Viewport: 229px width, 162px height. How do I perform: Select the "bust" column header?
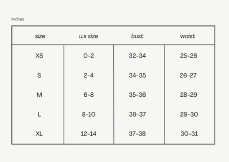pos(137,36)
